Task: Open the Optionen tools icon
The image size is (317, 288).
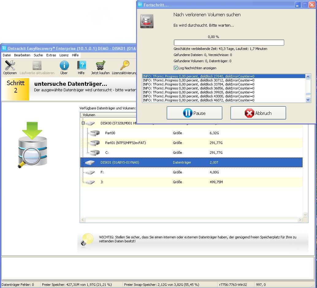Action: coord(10,65)
